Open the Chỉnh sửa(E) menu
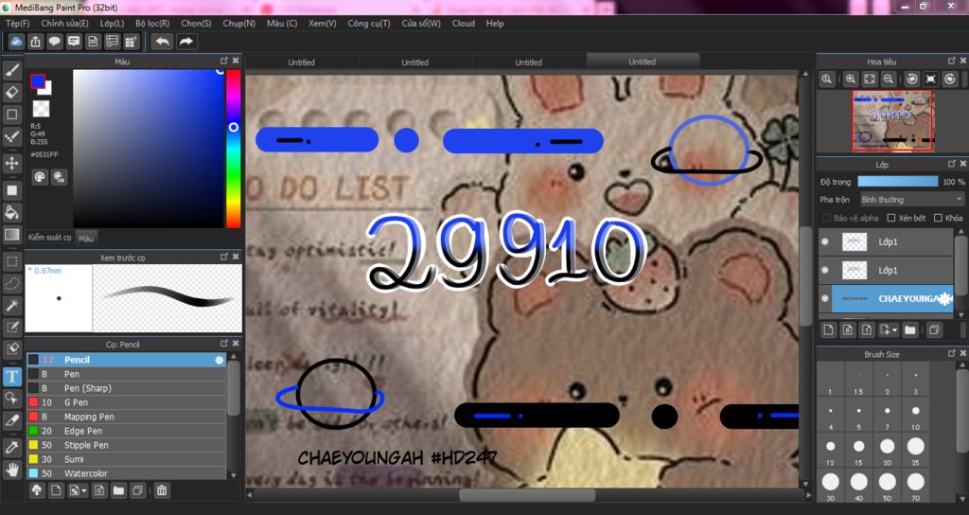Screen dimensions: 969x515 65,24
